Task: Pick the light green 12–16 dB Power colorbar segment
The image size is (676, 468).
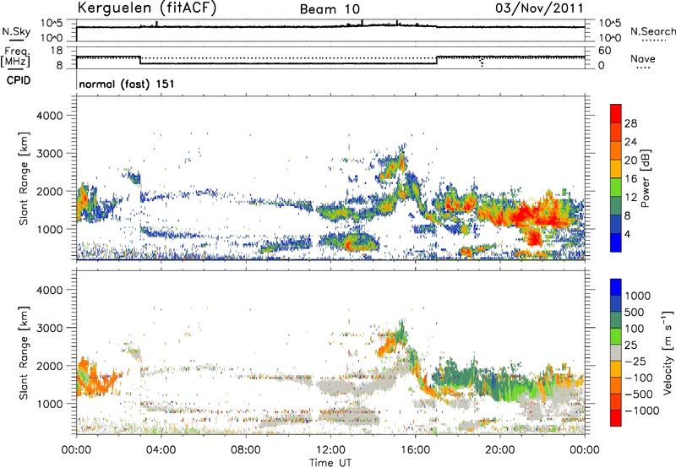Action: [x=616, y=187]
